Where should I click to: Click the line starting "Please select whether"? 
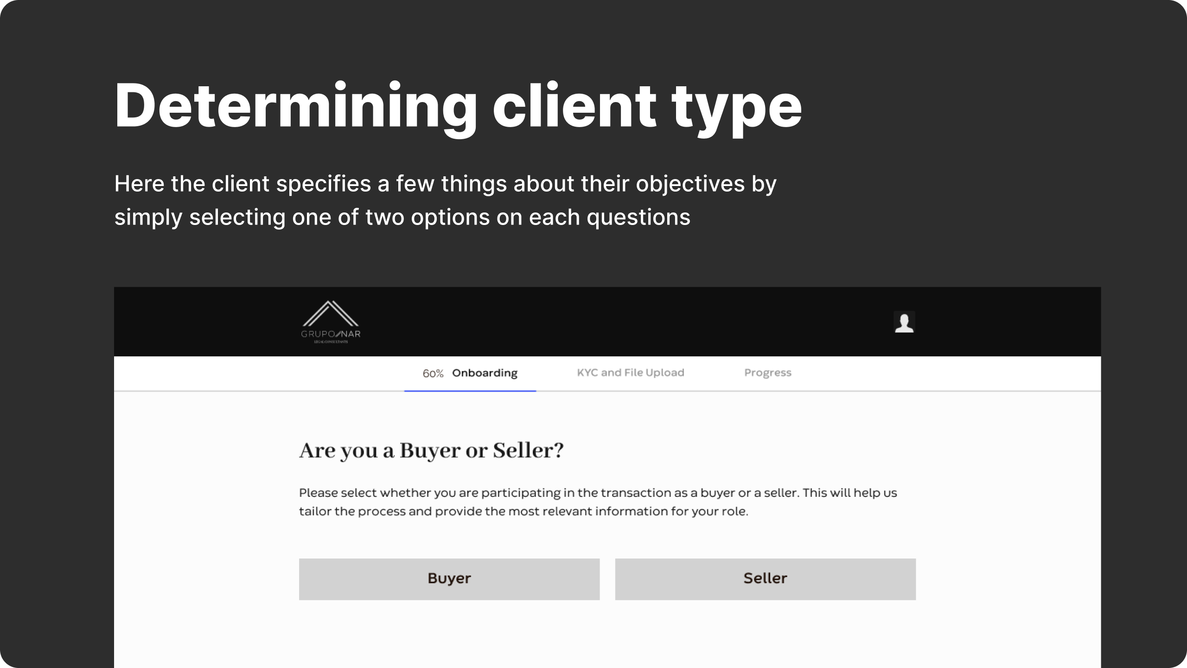(598, 493)
